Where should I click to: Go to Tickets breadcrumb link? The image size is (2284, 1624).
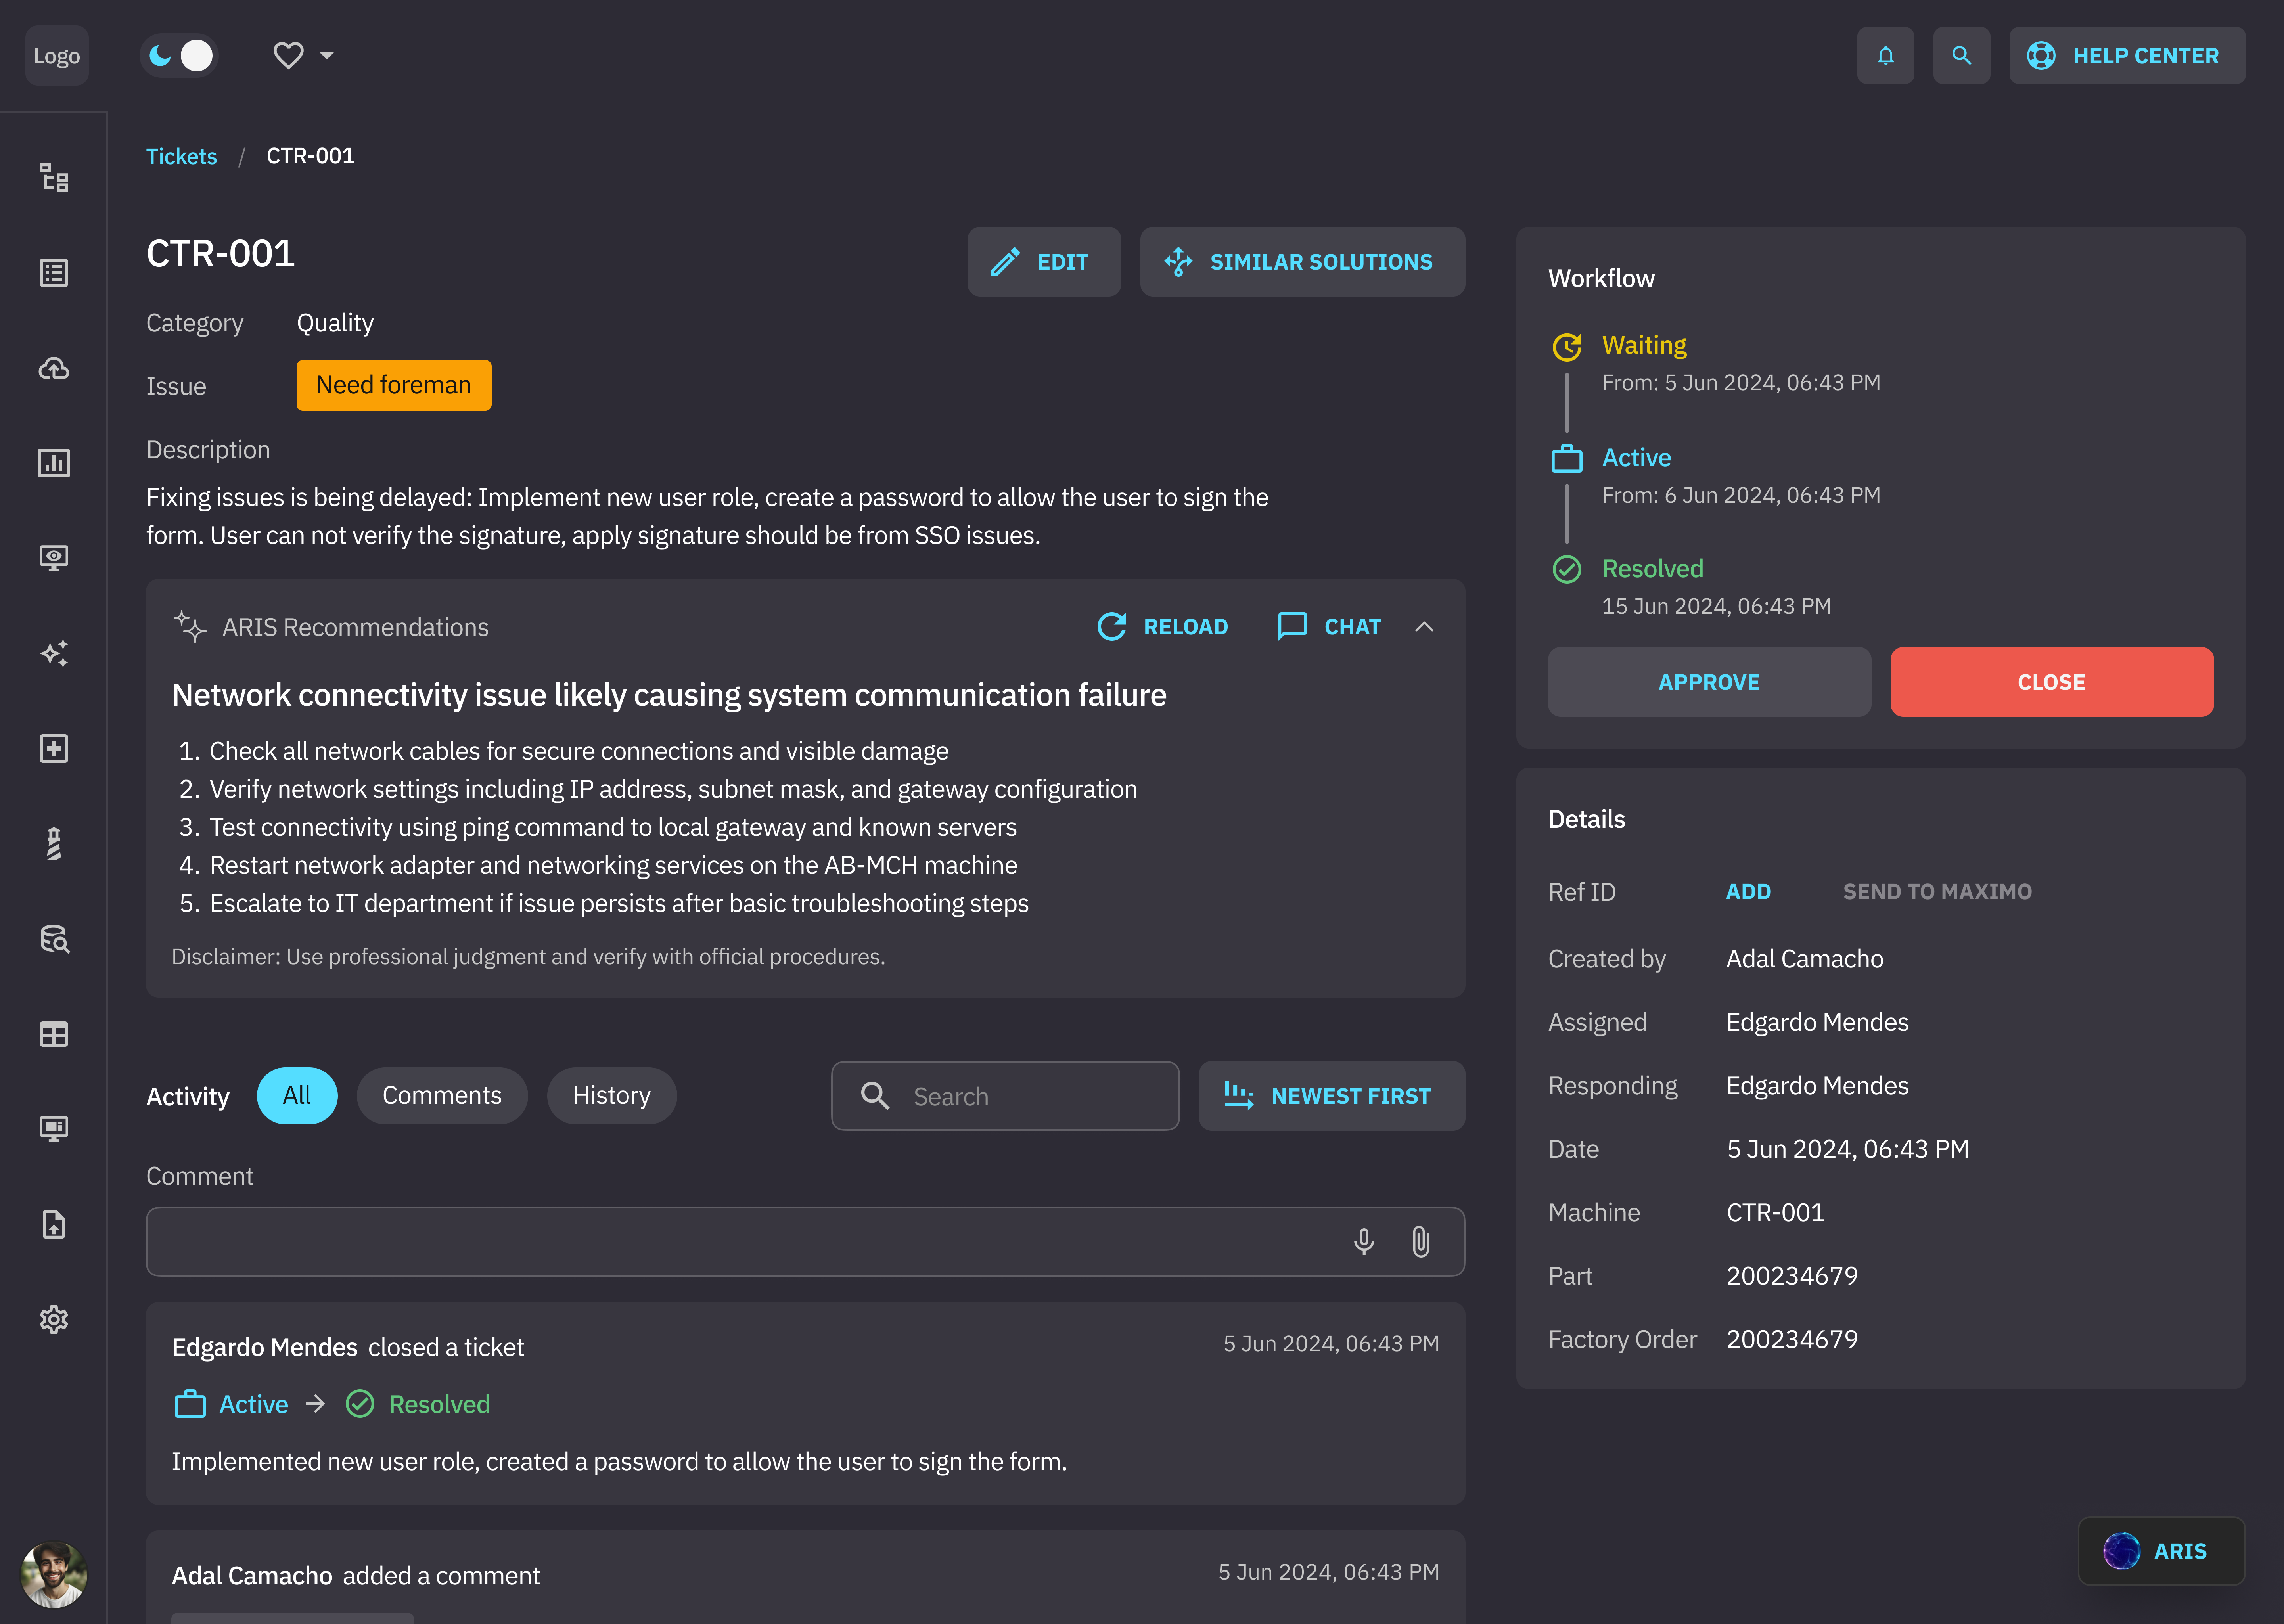click(181, 156)
